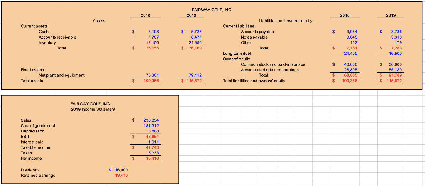This screenshot has width=425, height=186.
Task: Select net plant value 75,301
Action: click(x=152, y=75)
